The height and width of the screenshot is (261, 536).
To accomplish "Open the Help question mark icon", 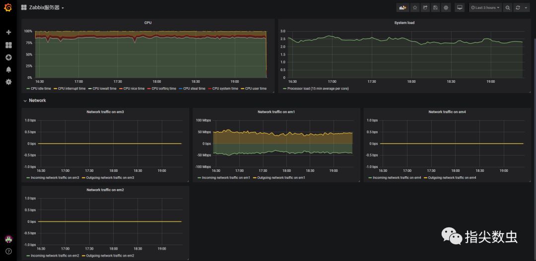I will pyautogui.click(x=8, y=251).
